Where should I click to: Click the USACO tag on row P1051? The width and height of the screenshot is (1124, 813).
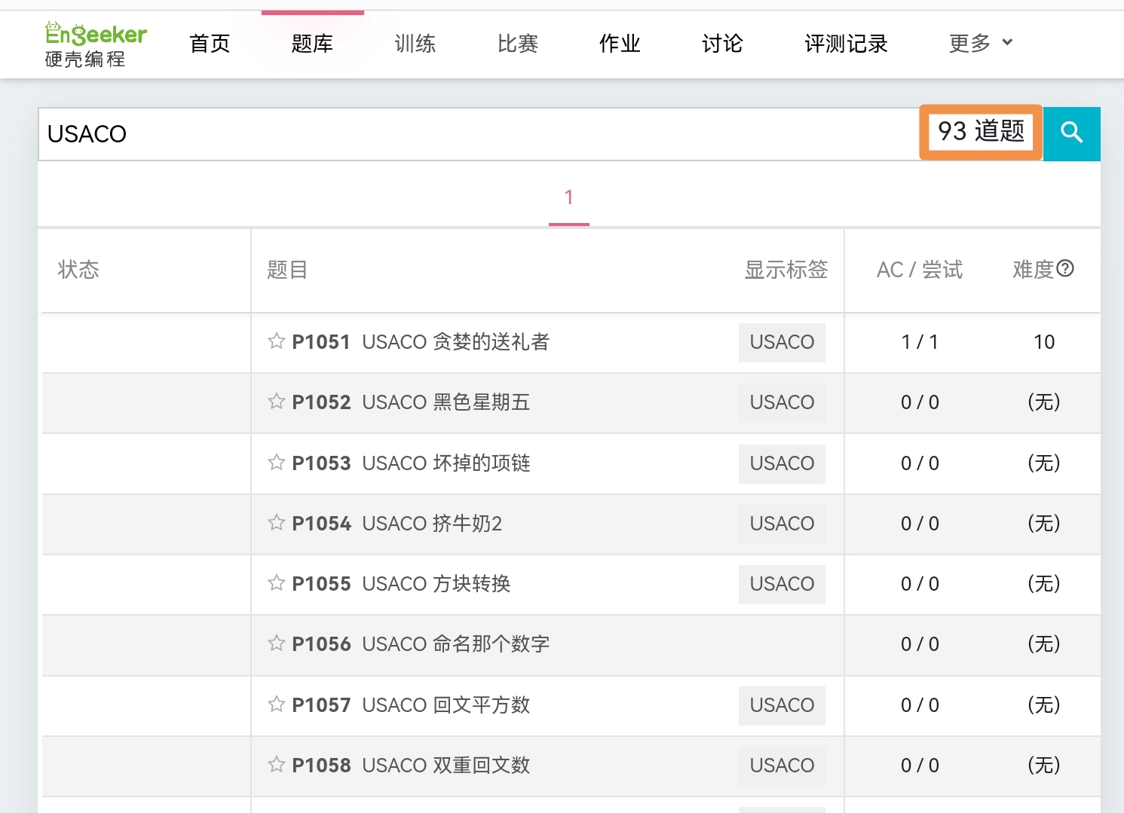click(x=782, y=342)
